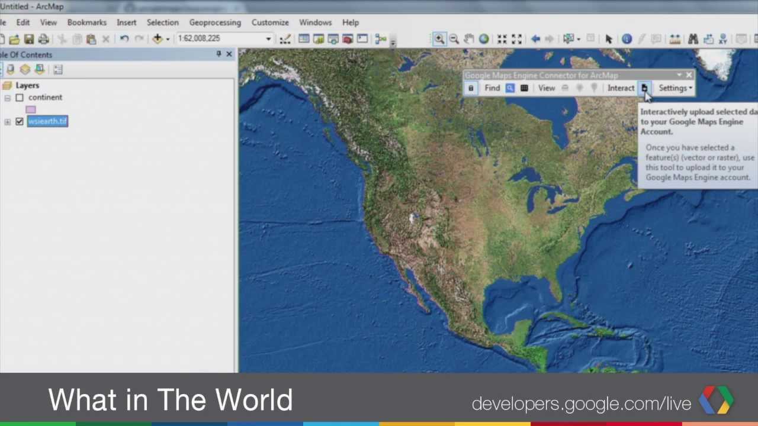Uncheck the wsiearth.tif layer checkbox

(20, 121)
